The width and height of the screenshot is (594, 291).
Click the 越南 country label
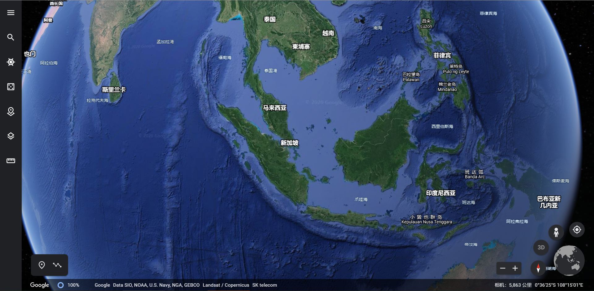[328, 33]
